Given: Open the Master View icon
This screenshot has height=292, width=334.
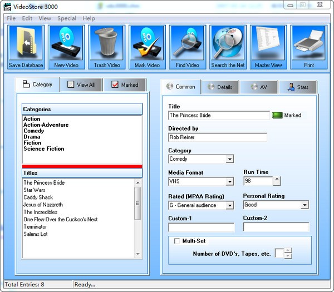Looking at the screenshot, I should click(x=268, y=43).
